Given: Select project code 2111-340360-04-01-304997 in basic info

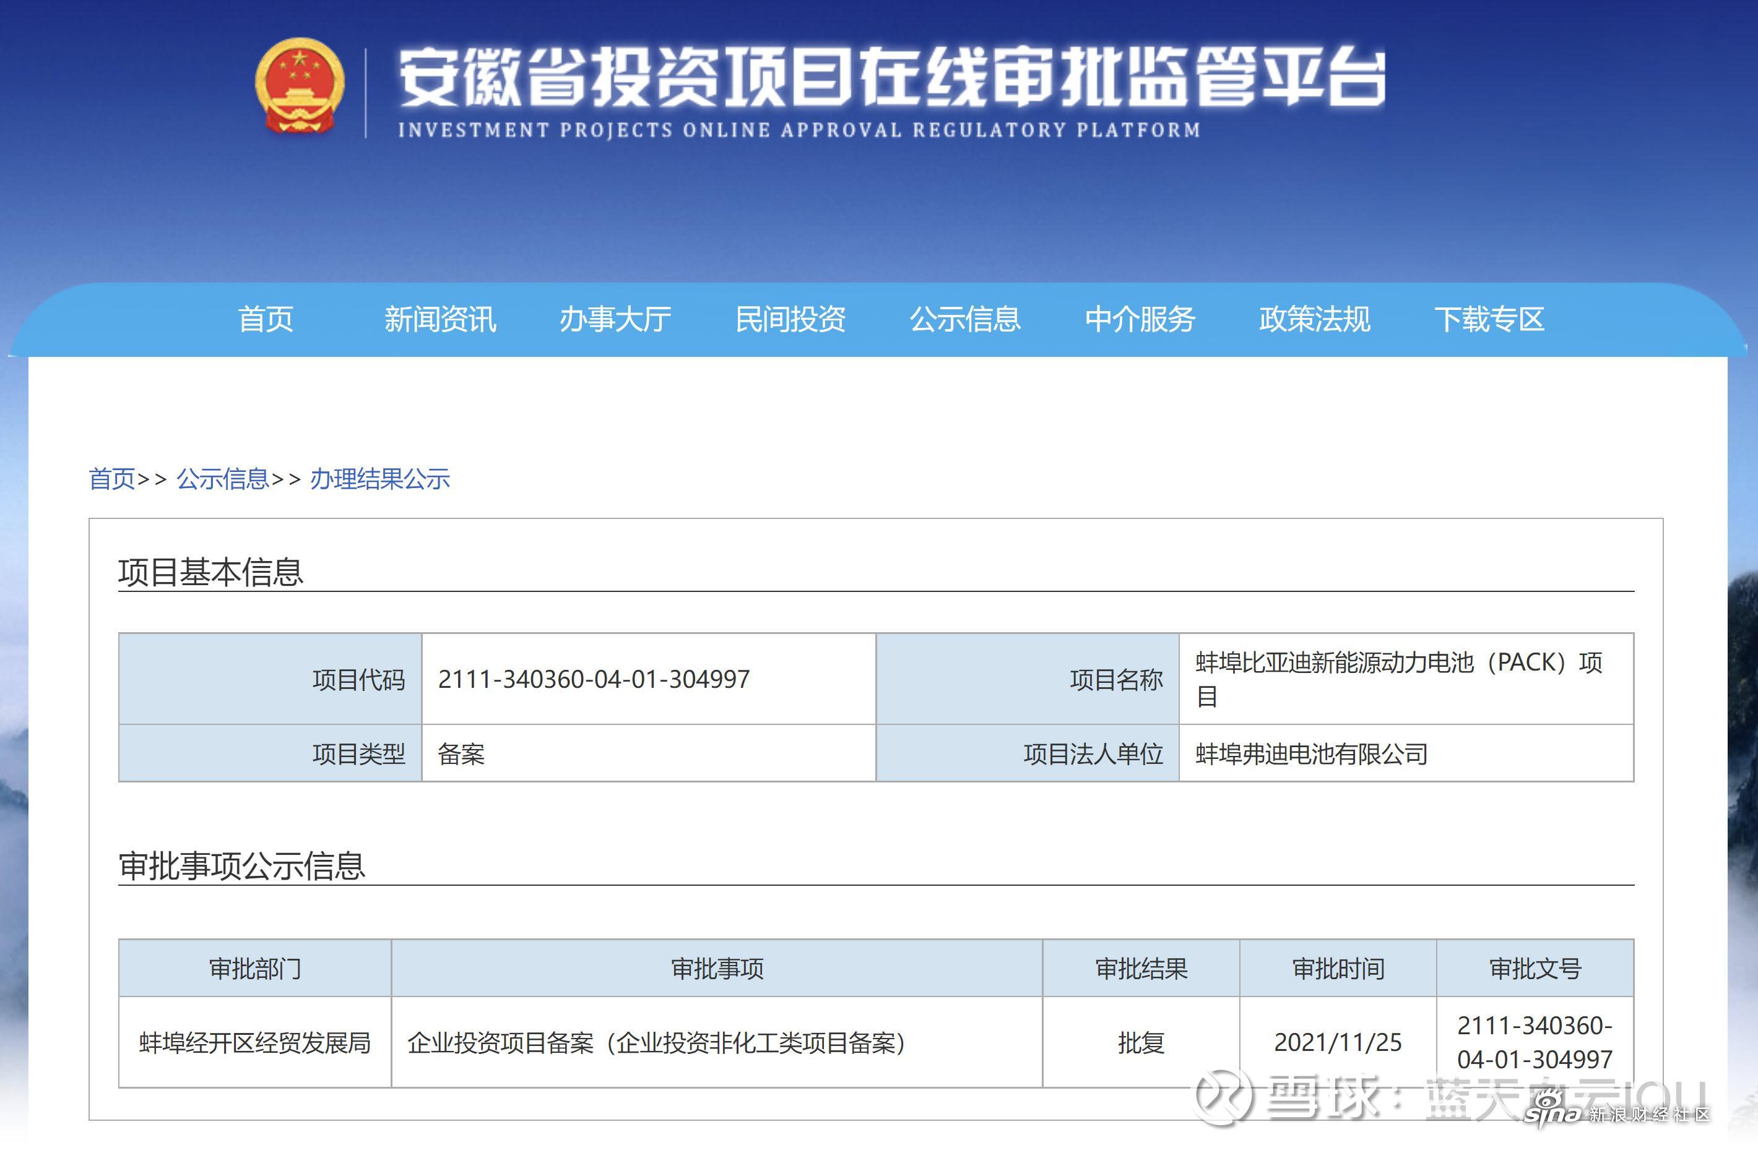Looking at the screenshot, I should pos(594,679).
